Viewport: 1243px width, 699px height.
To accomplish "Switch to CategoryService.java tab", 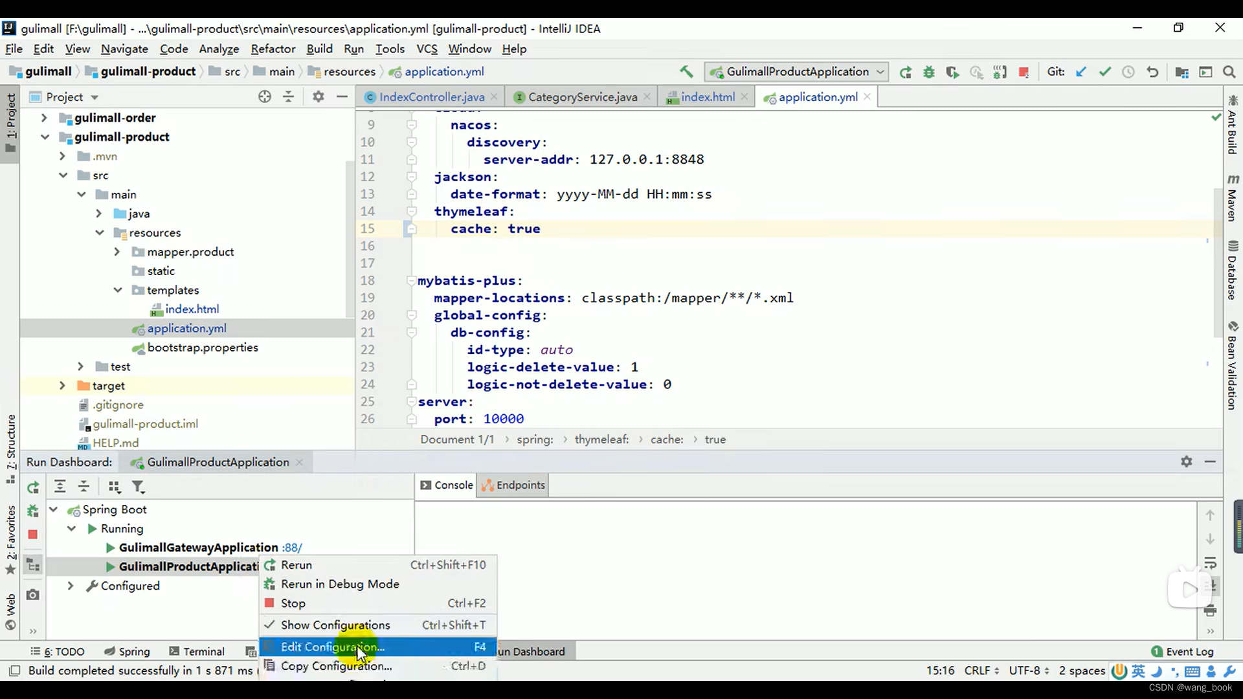I will [583, 97].
